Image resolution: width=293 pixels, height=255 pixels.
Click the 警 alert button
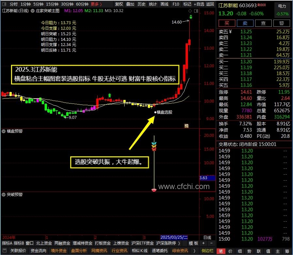[x=281, y=23]
